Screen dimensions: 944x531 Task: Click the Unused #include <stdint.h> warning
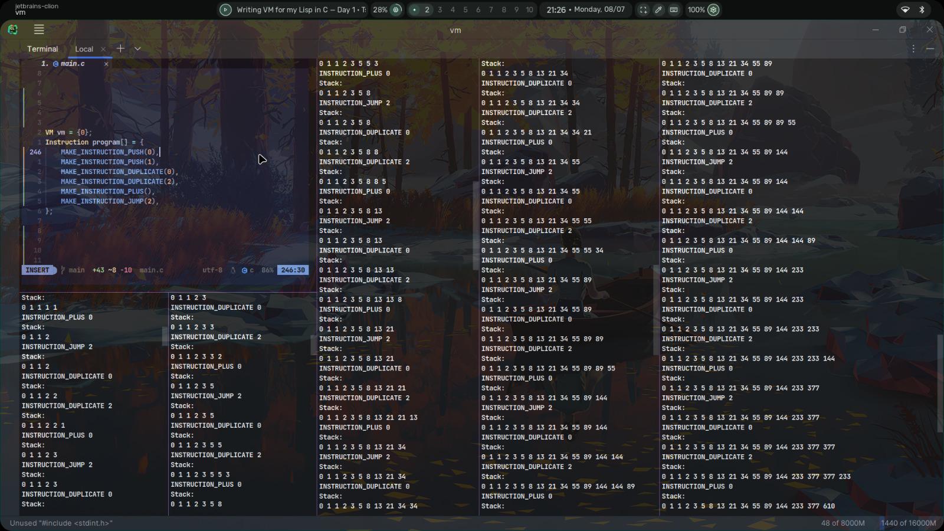(61, 523)
